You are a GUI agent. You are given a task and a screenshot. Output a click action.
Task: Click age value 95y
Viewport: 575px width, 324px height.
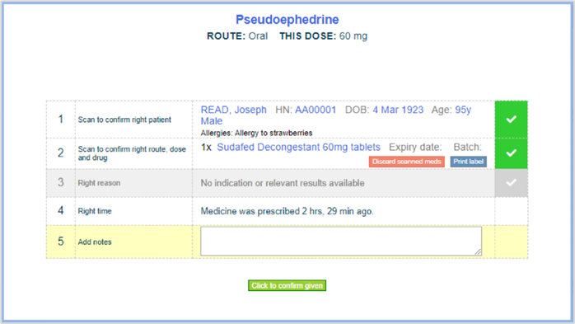(463, 110)
